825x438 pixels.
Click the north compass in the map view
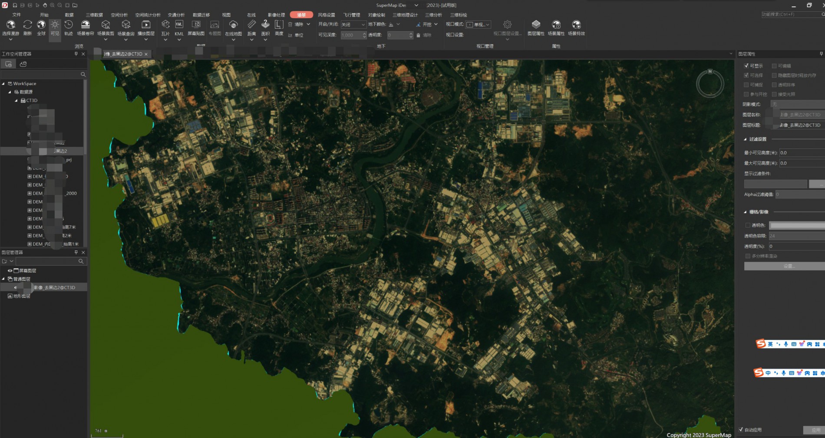tap(710, 83)
